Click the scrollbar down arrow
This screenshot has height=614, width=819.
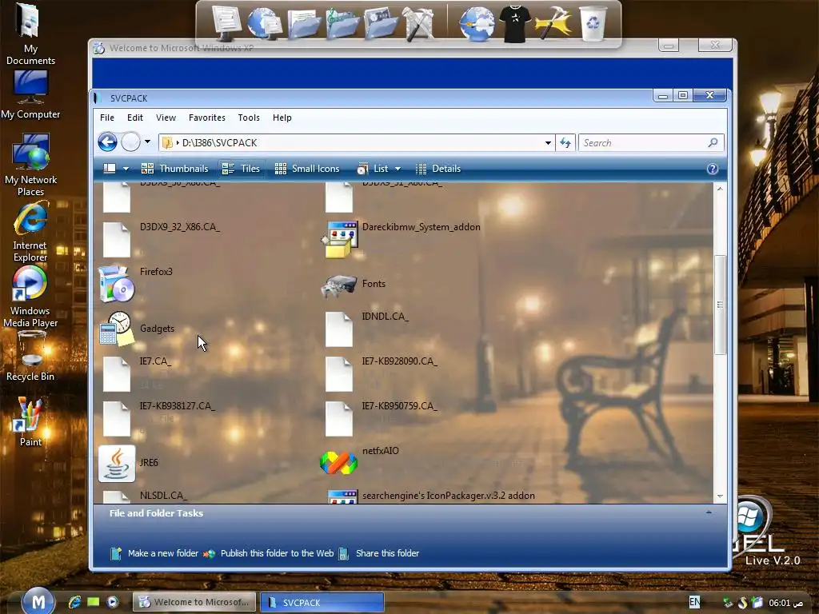click(720, 496)
